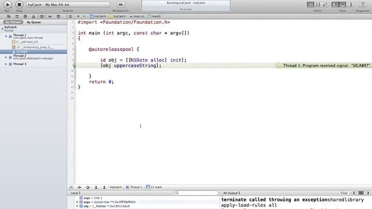Screen dimensions: 372x209
Task: Open the Organizer window
Action: 363,5
